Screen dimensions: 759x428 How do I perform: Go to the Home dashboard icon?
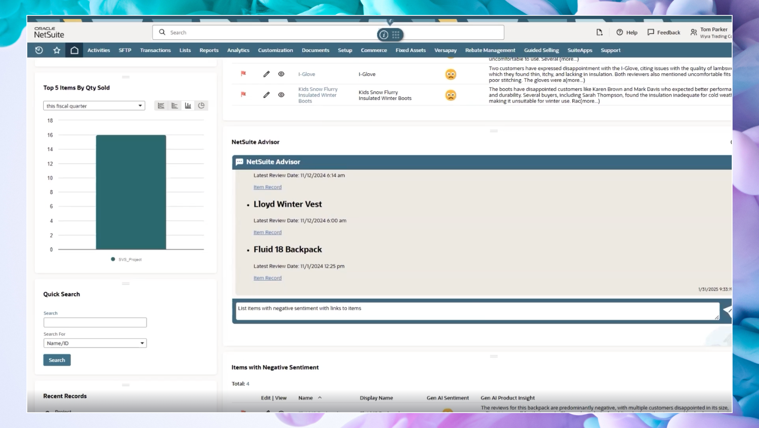tap(74, 50)
